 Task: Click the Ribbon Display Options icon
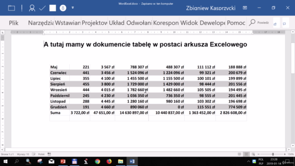point(245,8)
